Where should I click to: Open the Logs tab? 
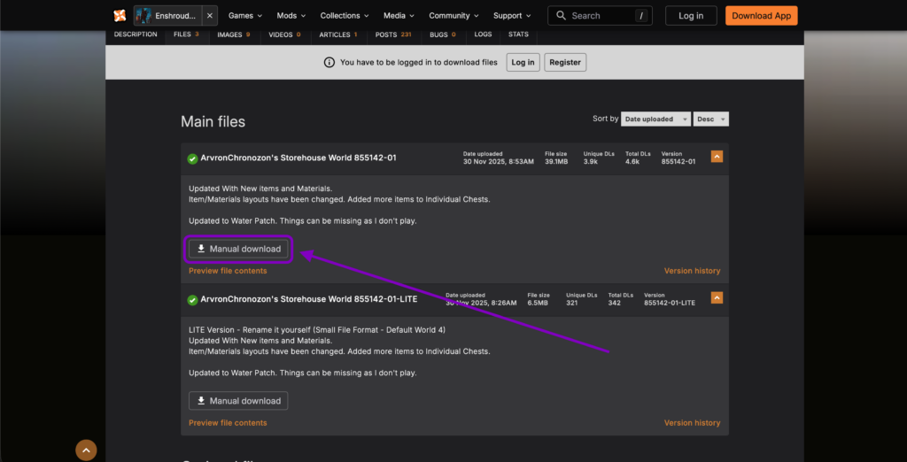(x=483, y=35)
